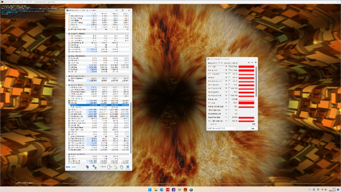Click Board Power Draw red graph in GPU-Z
Screen dimensions: 341x192
[246, 118]
